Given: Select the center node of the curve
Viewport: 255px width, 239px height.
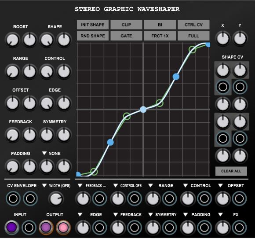Looking at the screenshot, I should (143, 110).
